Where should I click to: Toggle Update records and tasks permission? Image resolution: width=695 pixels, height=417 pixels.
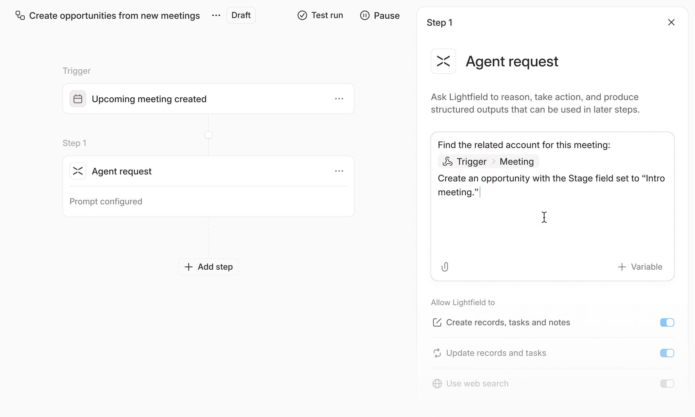667,353
